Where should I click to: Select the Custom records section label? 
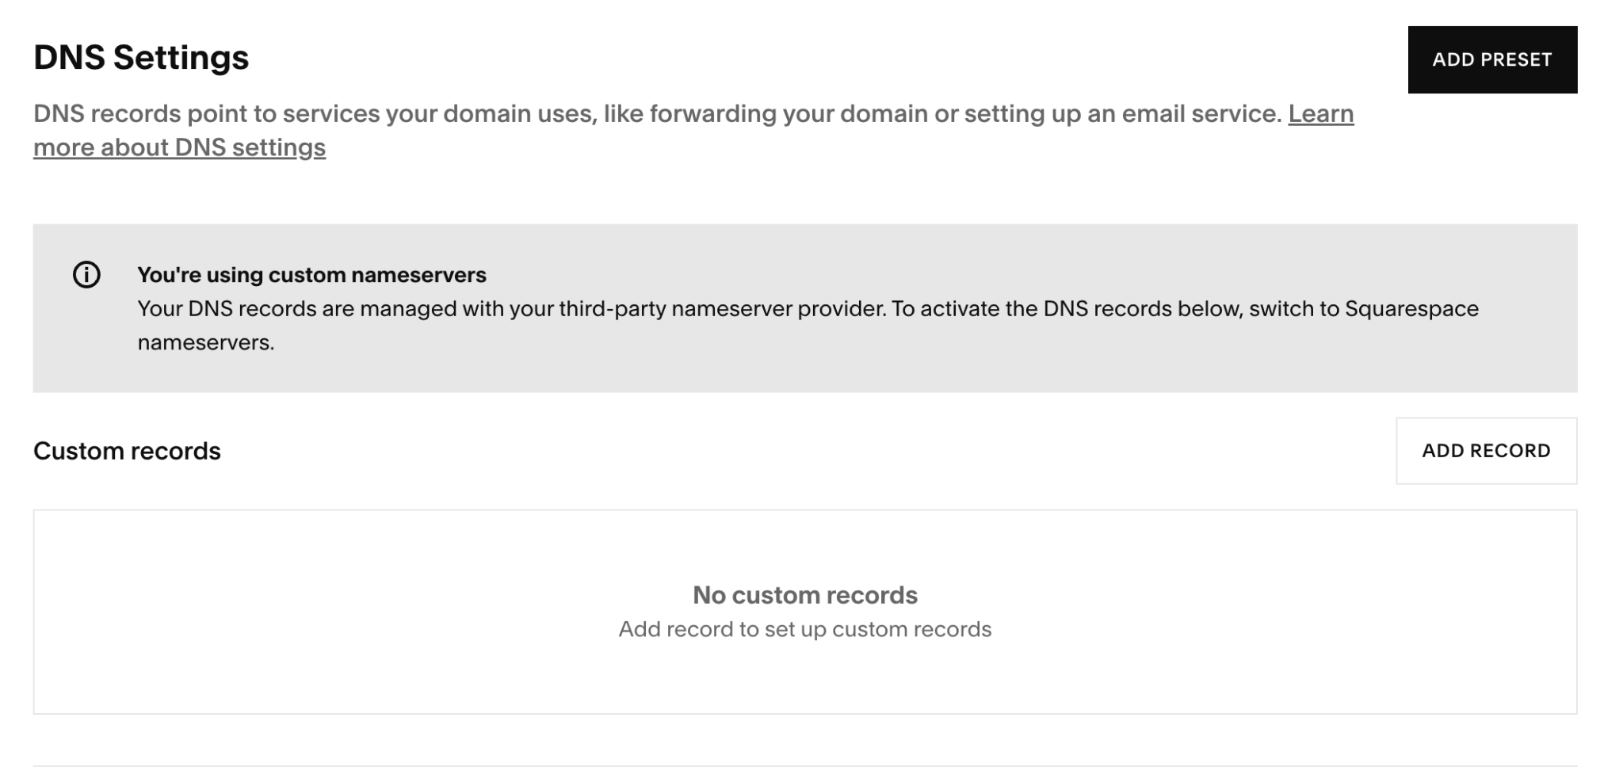click(127, 451)
